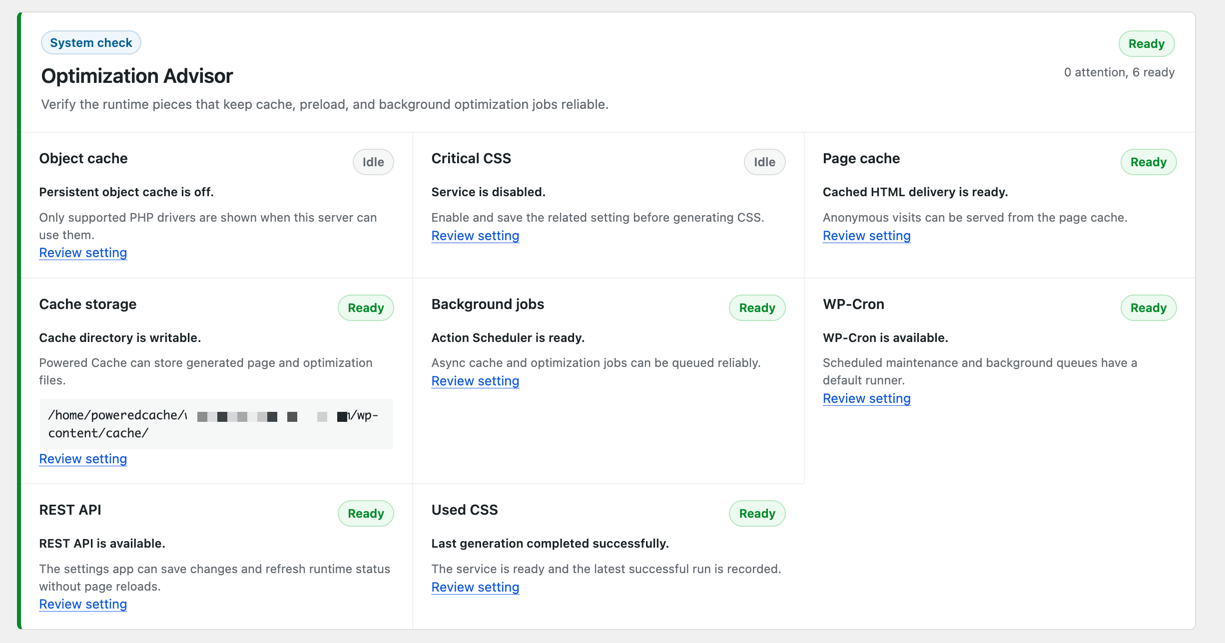The image size is (1225, 643).
Task: Click 'Action Scheduler is ready.' text
Action: (x=508, y=338)
